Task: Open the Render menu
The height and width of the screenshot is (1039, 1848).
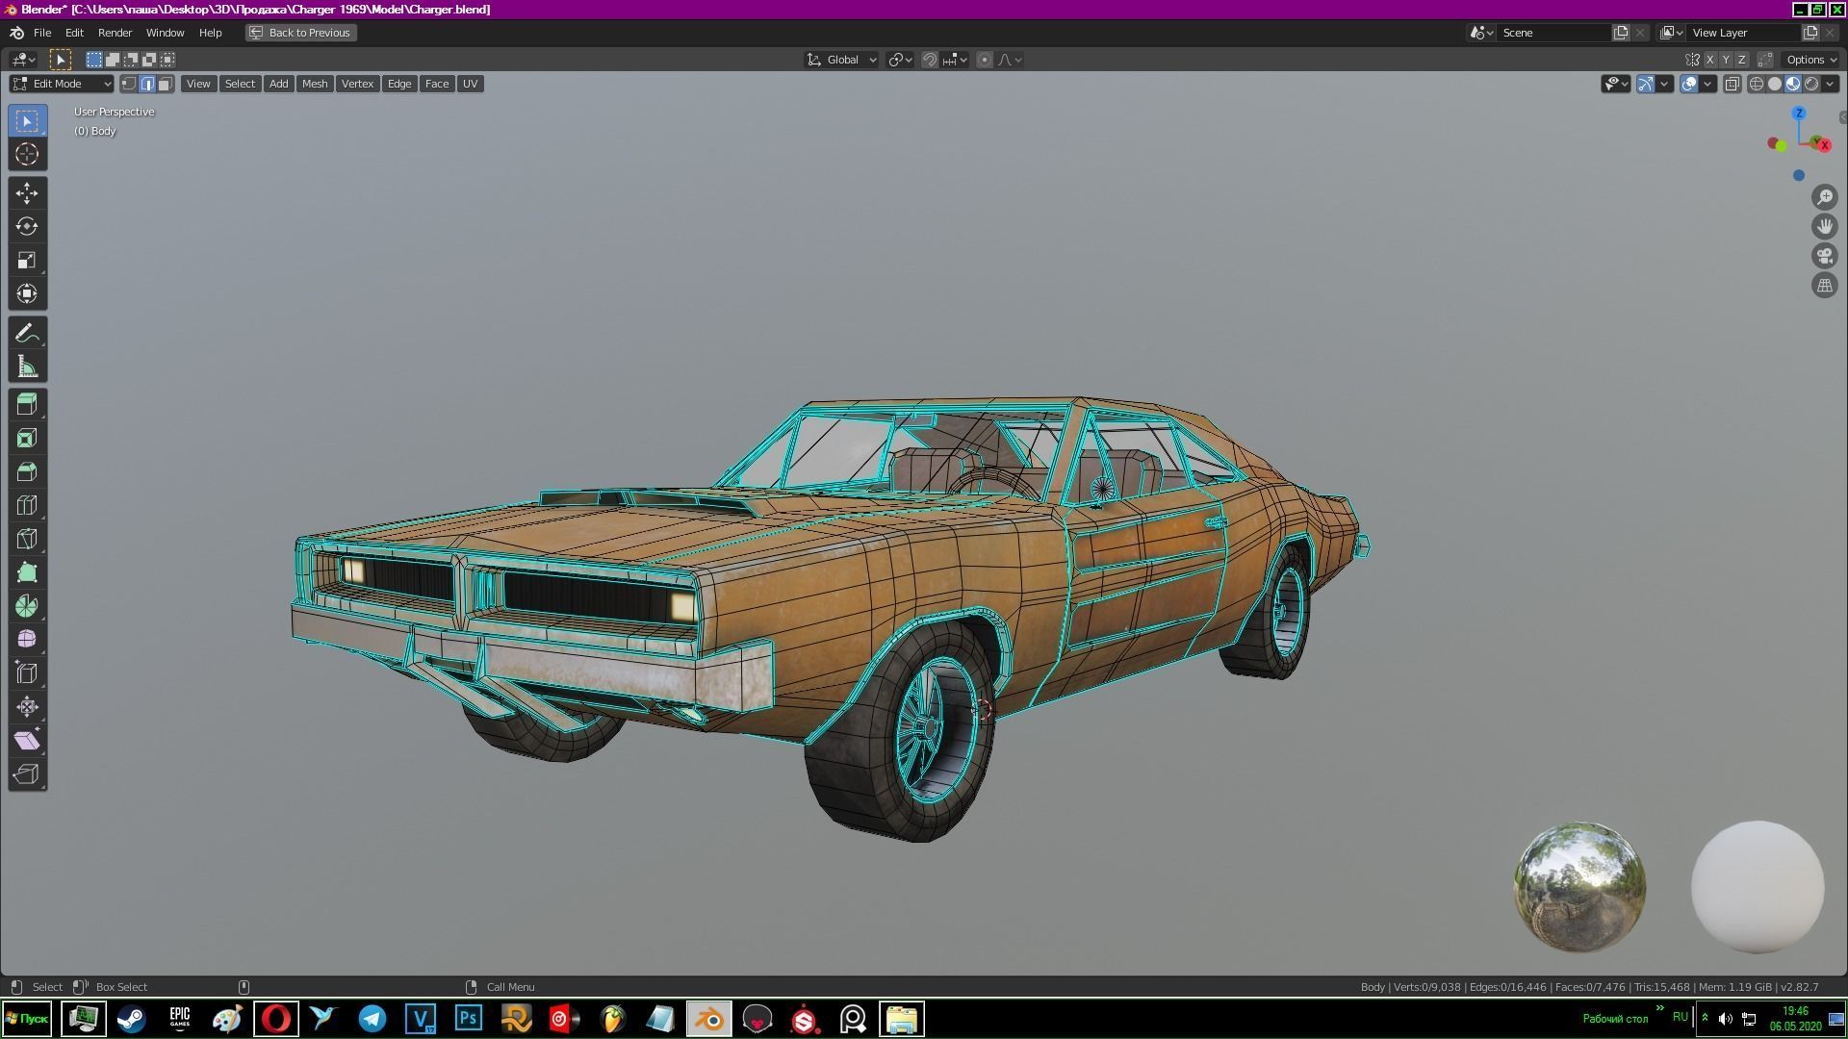Action: click(115, 33)
